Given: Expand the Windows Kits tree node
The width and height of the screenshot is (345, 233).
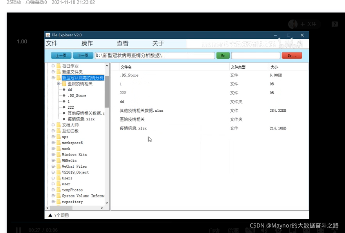Looking at the screenshot, I should [53, 154].
